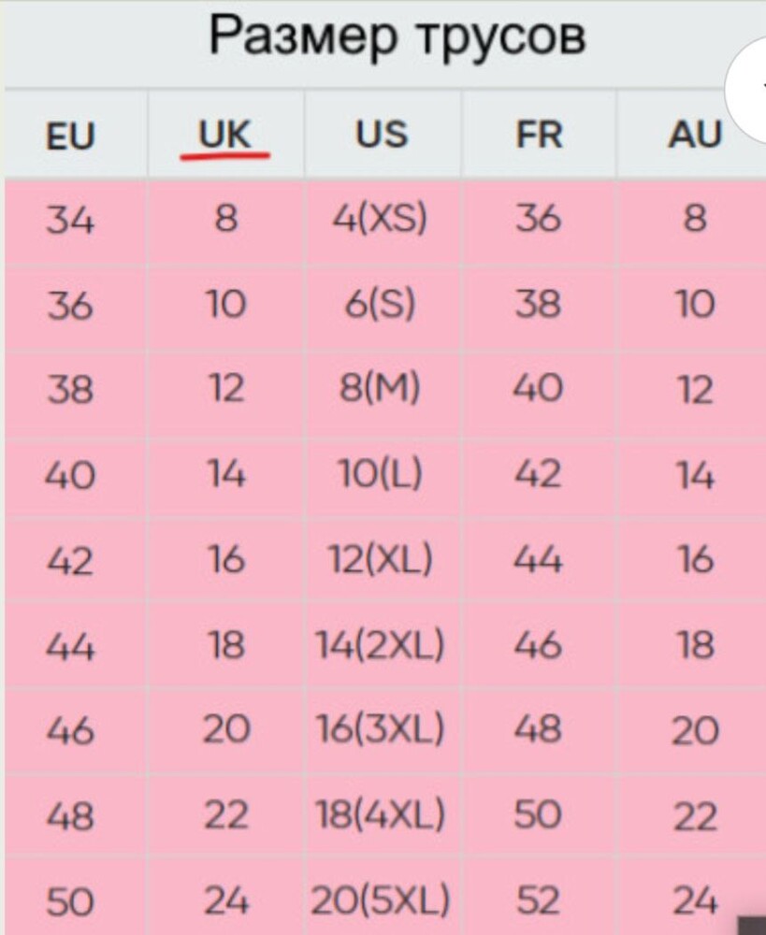The width and height of the screenshot is (766, 935).
Task: Click the EU column header
Action: click(x=70, y=136)
